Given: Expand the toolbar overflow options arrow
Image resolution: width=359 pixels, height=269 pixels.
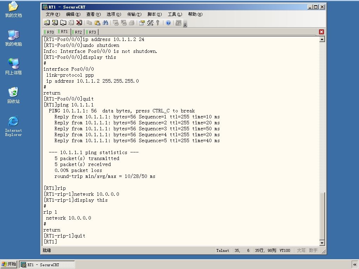Looking at the screenshot, I should [x=185, y=23].
